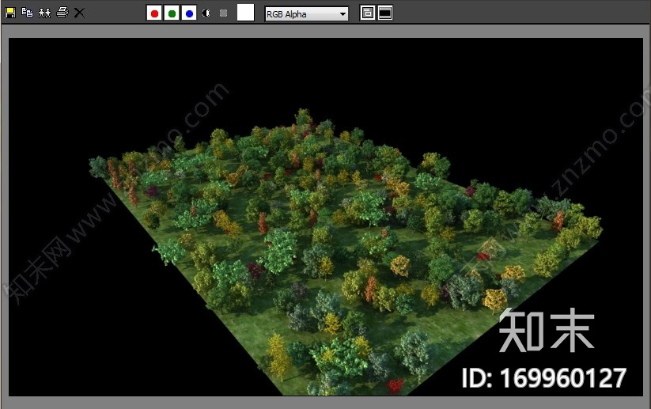Image resolution: width=651 pixels, height=409 pixels.
Task: Toggle the green channel display
Action: 172,13
